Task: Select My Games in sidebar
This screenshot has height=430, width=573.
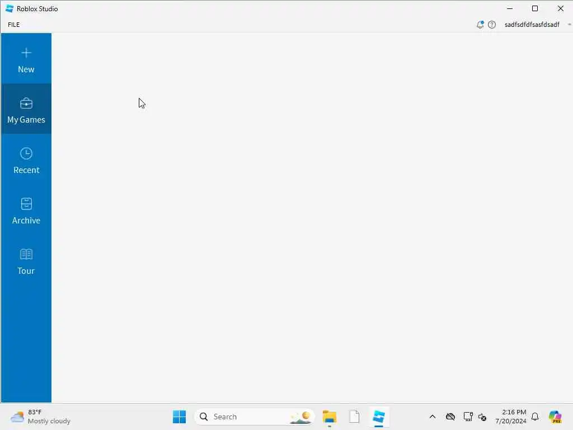Action: [x=26, y=109]
